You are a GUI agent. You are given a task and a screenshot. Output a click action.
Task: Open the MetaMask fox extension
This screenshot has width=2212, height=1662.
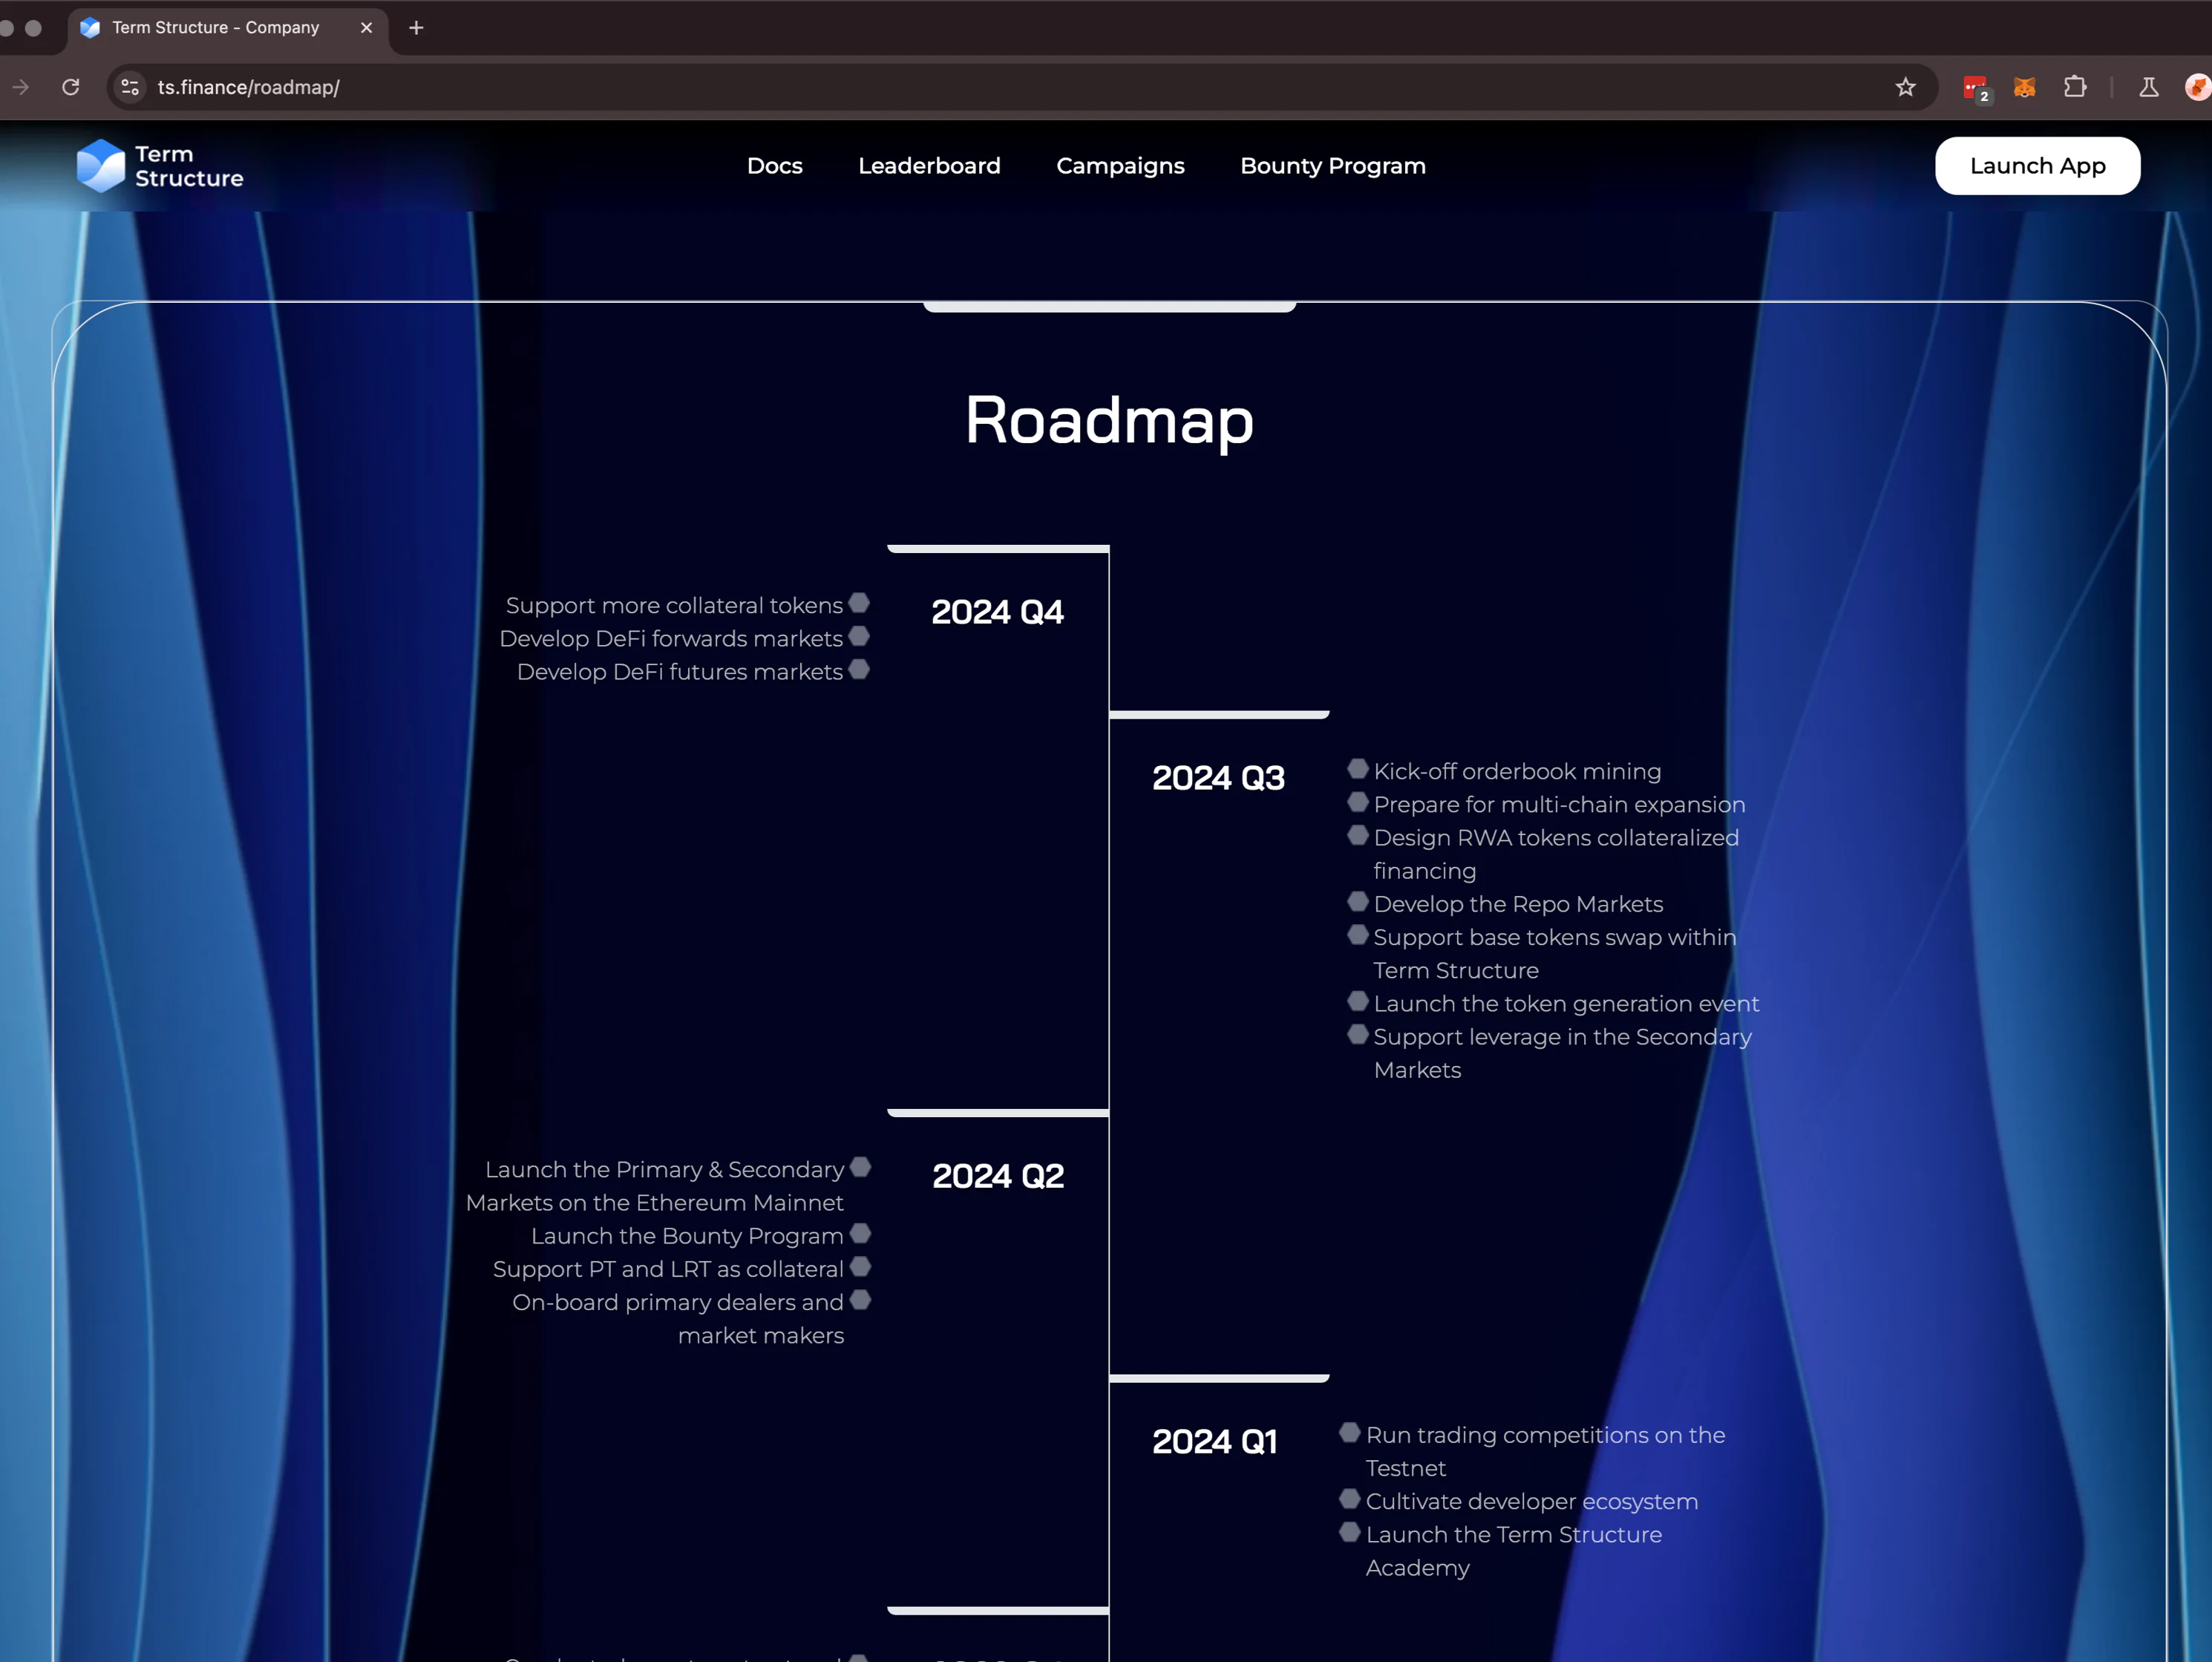[x=2025, y=87]
